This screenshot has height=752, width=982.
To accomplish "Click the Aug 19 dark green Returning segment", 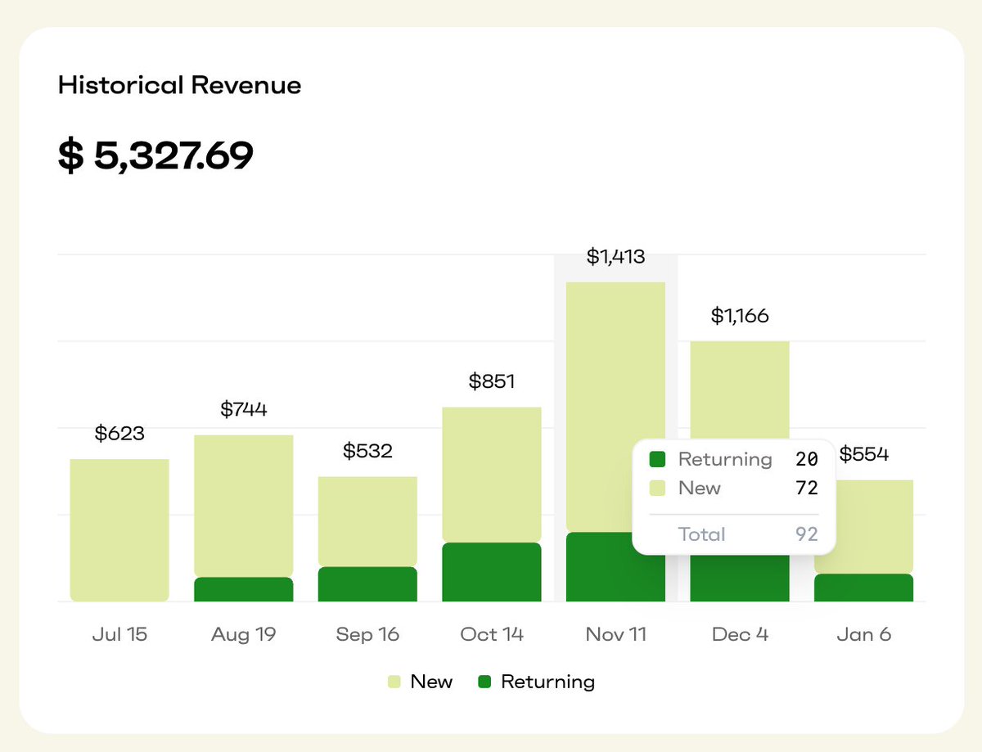I will click(x=243, y=588).
